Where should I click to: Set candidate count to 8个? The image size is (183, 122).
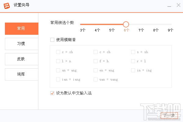(156, 30)
